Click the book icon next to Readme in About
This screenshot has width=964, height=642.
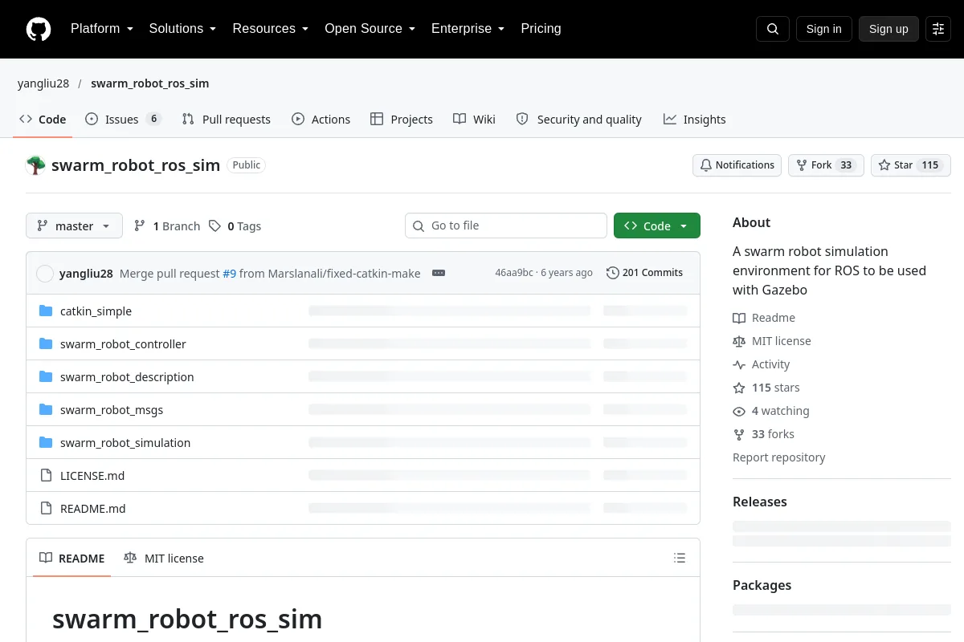coord(739,319)
